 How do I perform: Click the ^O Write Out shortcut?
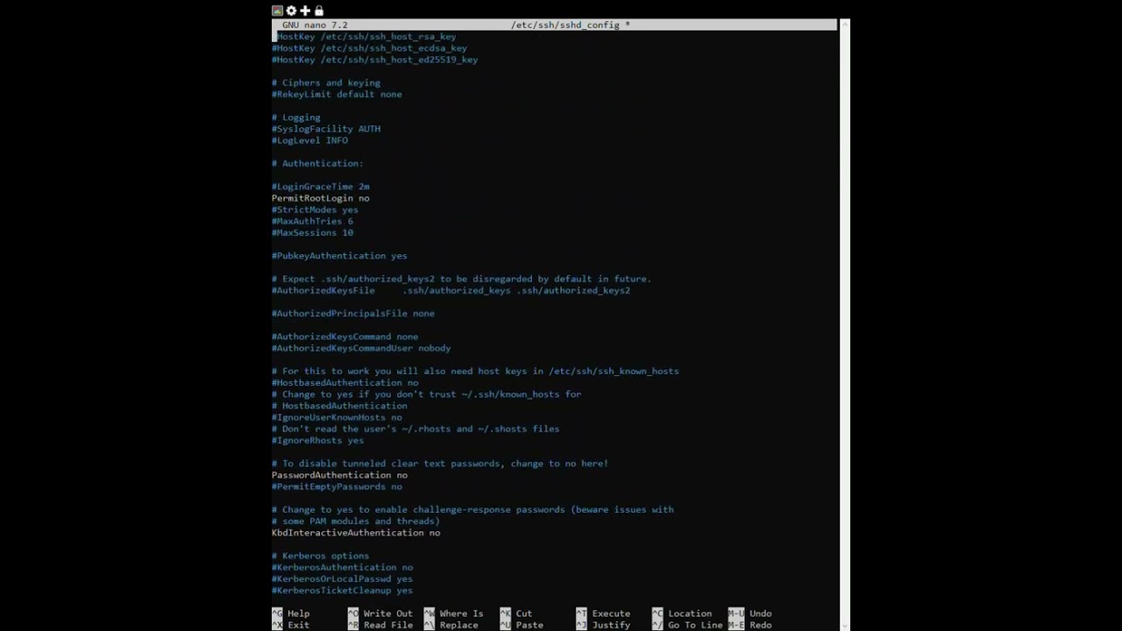tap(380, 613)
